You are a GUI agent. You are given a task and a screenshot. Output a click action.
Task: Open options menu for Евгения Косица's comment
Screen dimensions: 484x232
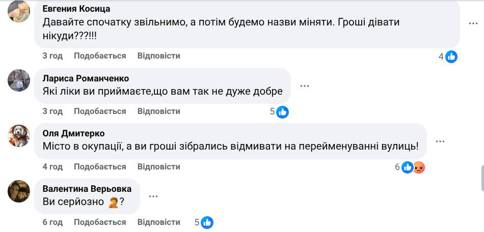tap(474, 24)
